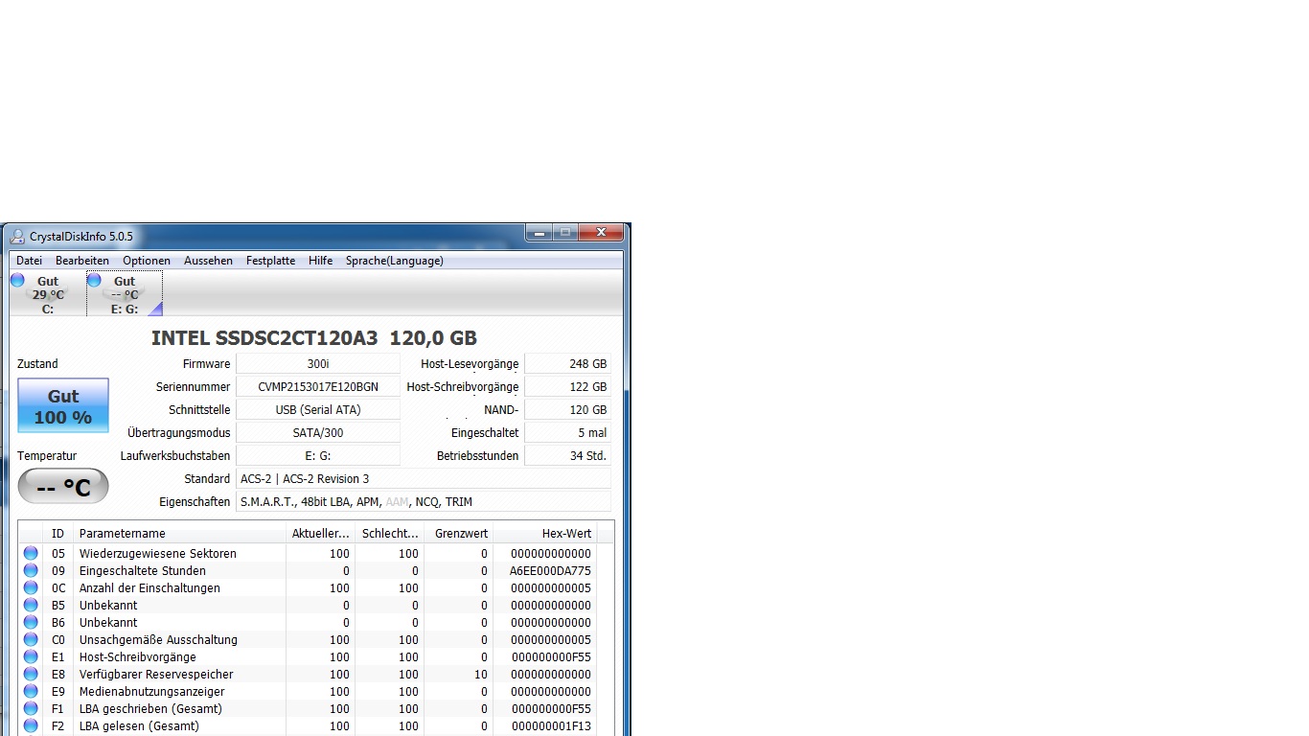
Task: Click status orb for Wiederzugewiesene Sektoren
Action: (x=31, y=553)
